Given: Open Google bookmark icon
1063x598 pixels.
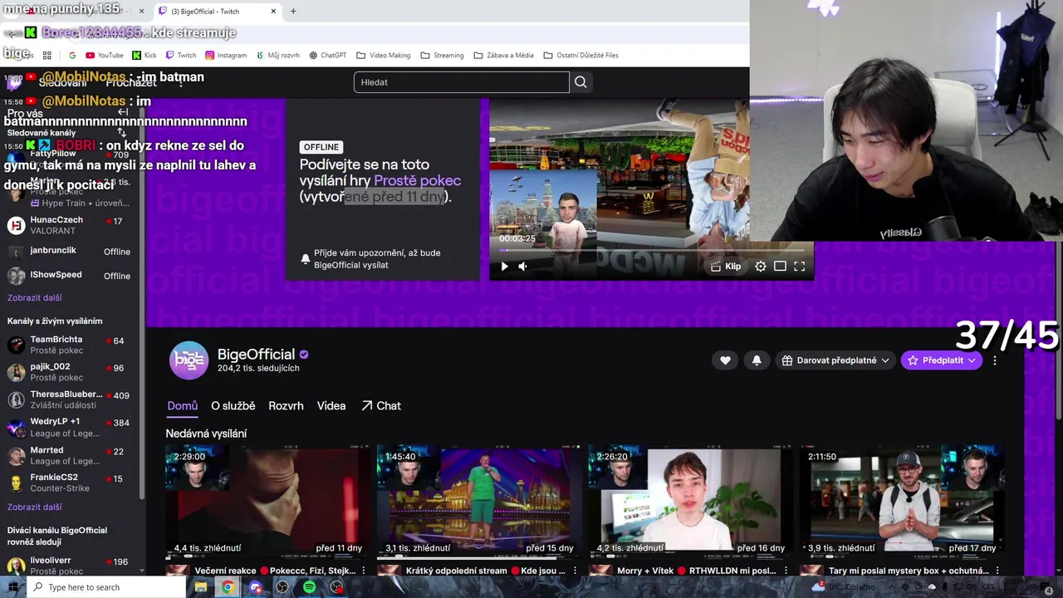Looking at the screenshot, I should tap(72, 56).
